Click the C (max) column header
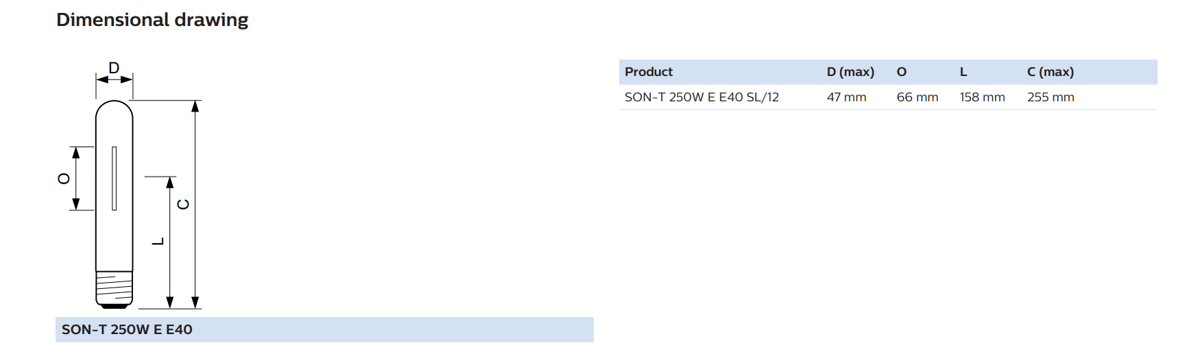This screenshot has width=1200, height=356. tap(1051, 72)
